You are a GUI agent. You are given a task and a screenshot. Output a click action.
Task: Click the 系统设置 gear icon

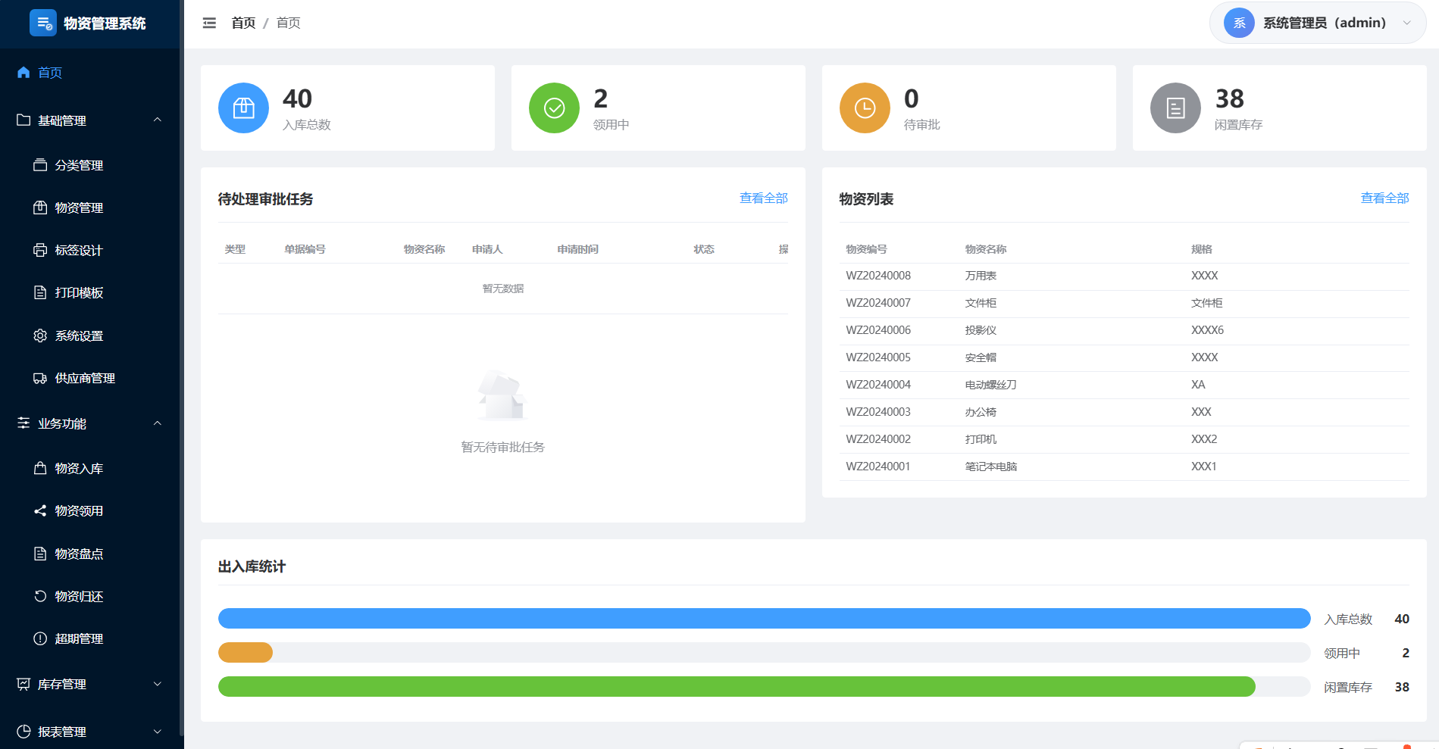click(40, 335)
